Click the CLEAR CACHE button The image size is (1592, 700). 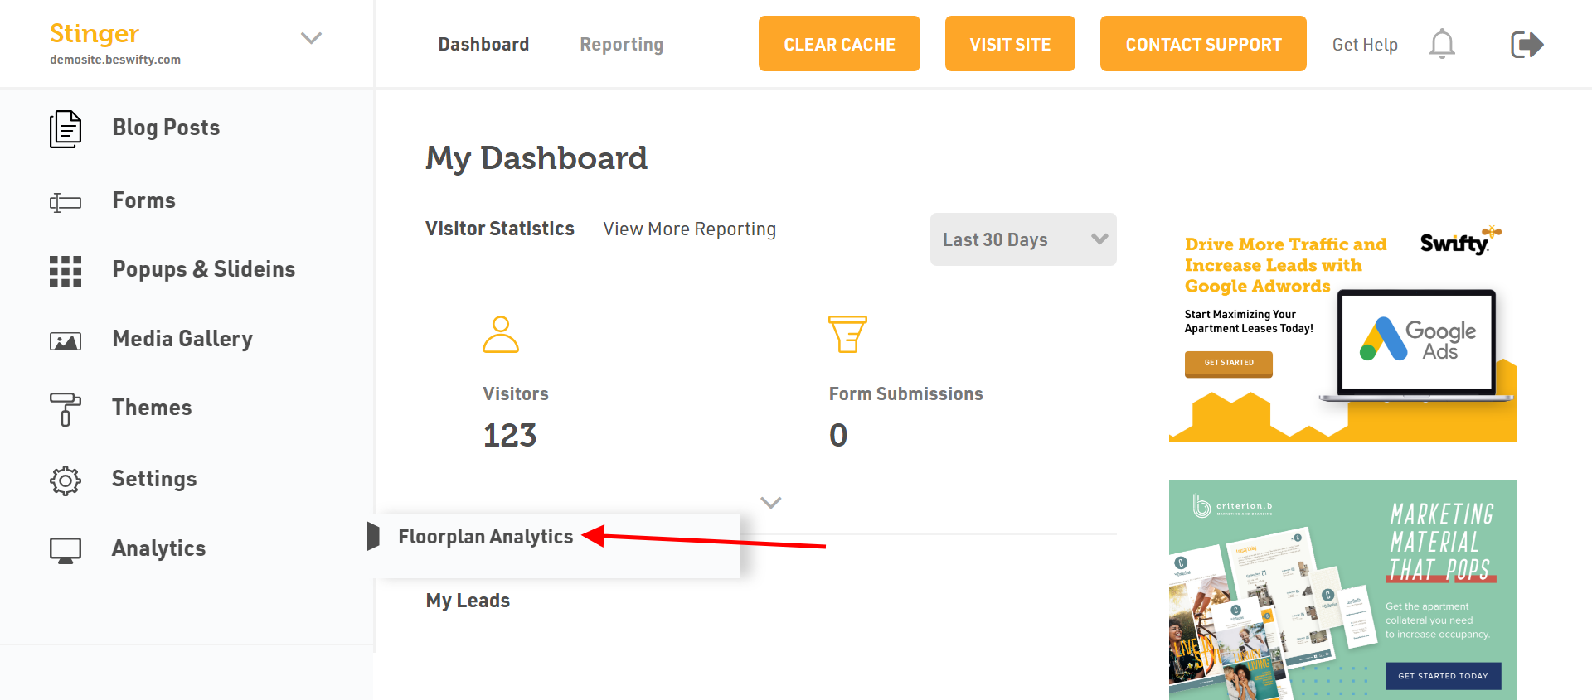coord(839,43)
